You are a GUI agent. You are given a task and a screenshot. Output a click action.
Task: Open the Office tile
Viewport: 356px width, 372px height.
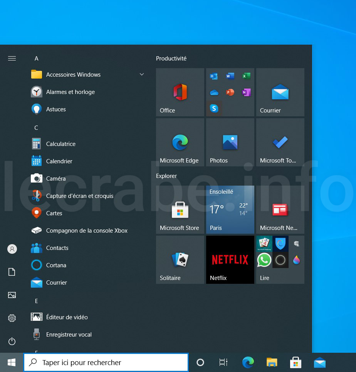click(180, 92)
